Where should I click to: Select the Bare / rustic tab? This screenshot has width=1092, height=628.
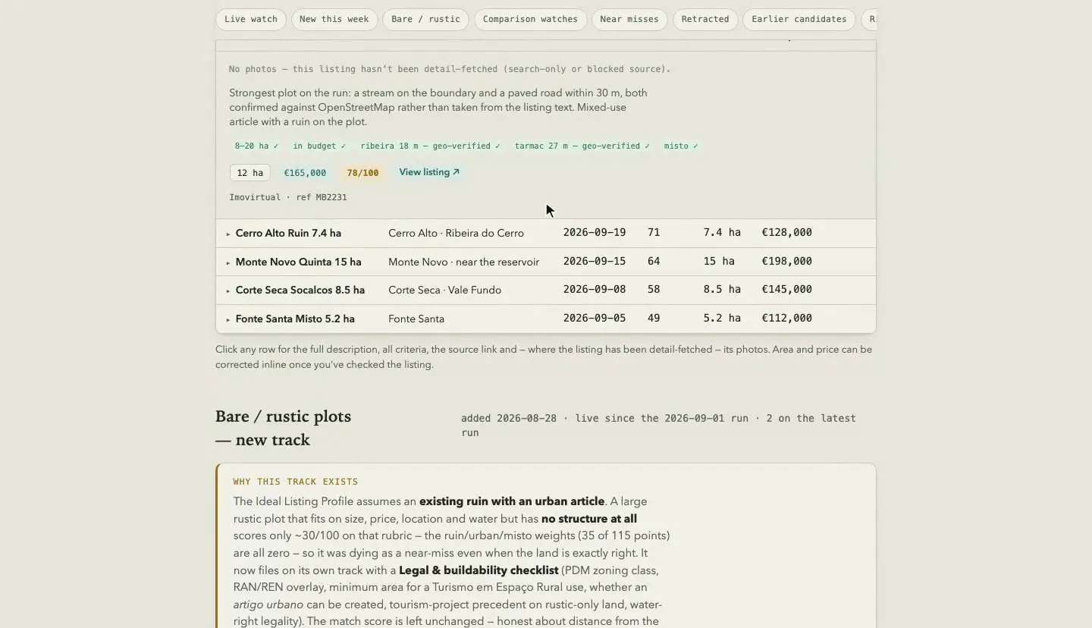[426, 20]
